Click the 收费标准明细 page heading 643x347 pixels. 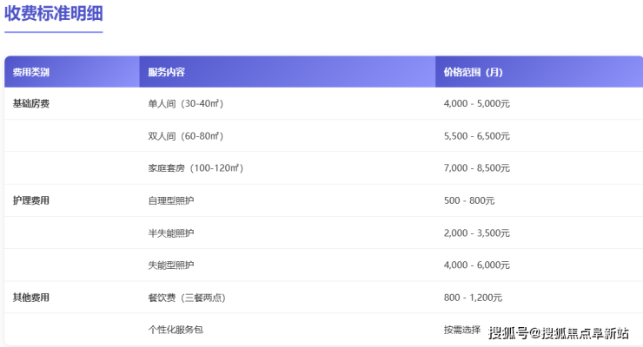(54, 15)
